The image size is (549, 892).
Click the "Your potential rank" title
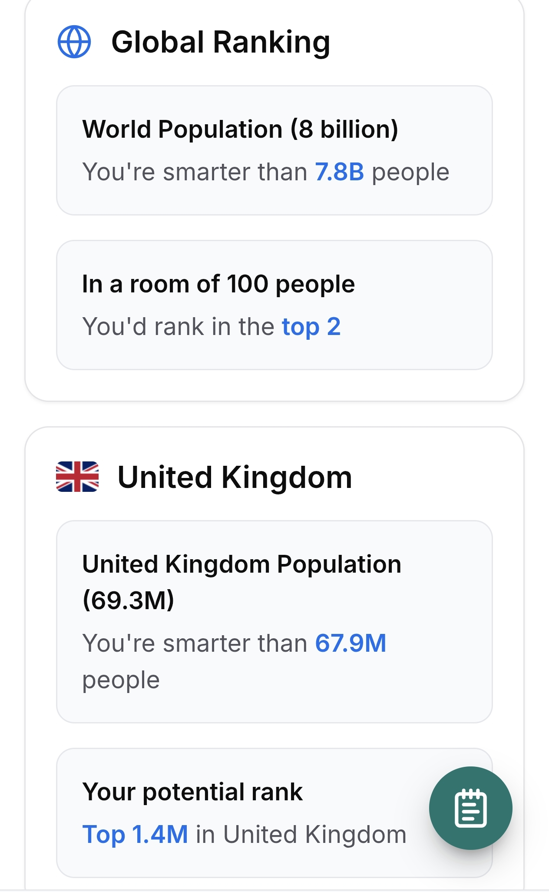tap(192, 792)
